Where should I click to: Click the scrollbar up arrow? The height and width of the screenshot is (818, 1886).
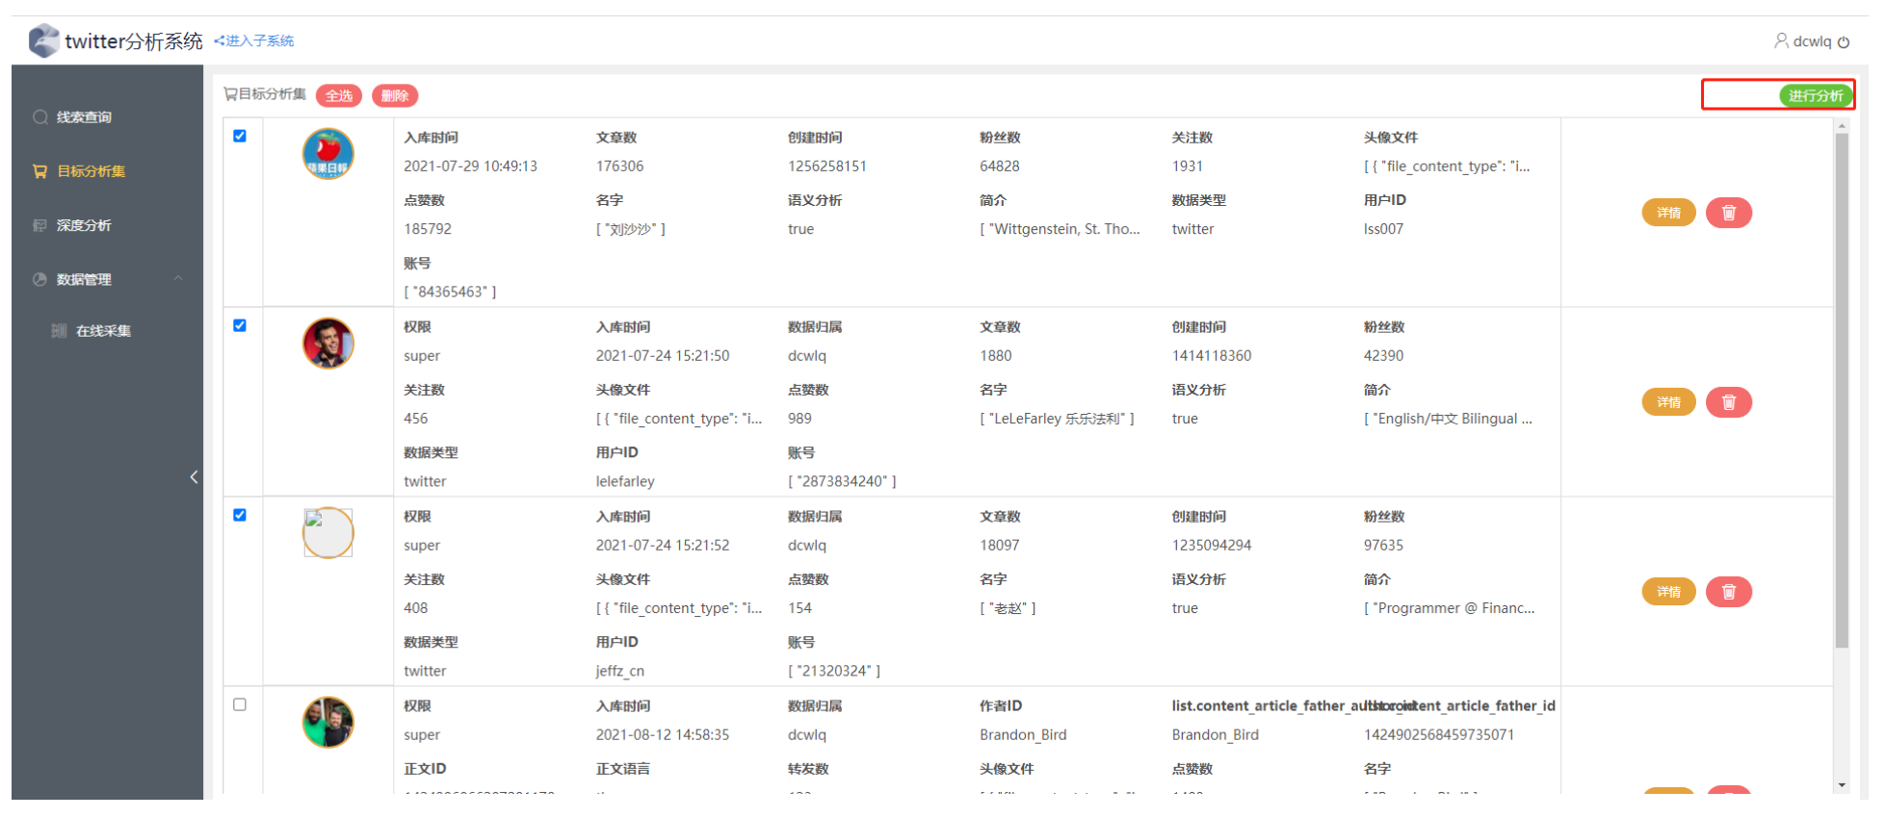(1842, 126)
